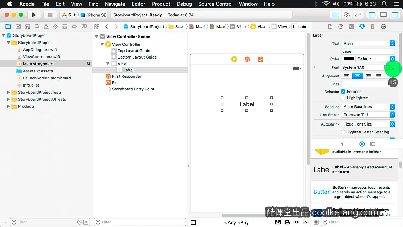Open the Color Default dropdown
Image resolution: width=403 pixels, height=227 pixels.
tap(375, 59)
